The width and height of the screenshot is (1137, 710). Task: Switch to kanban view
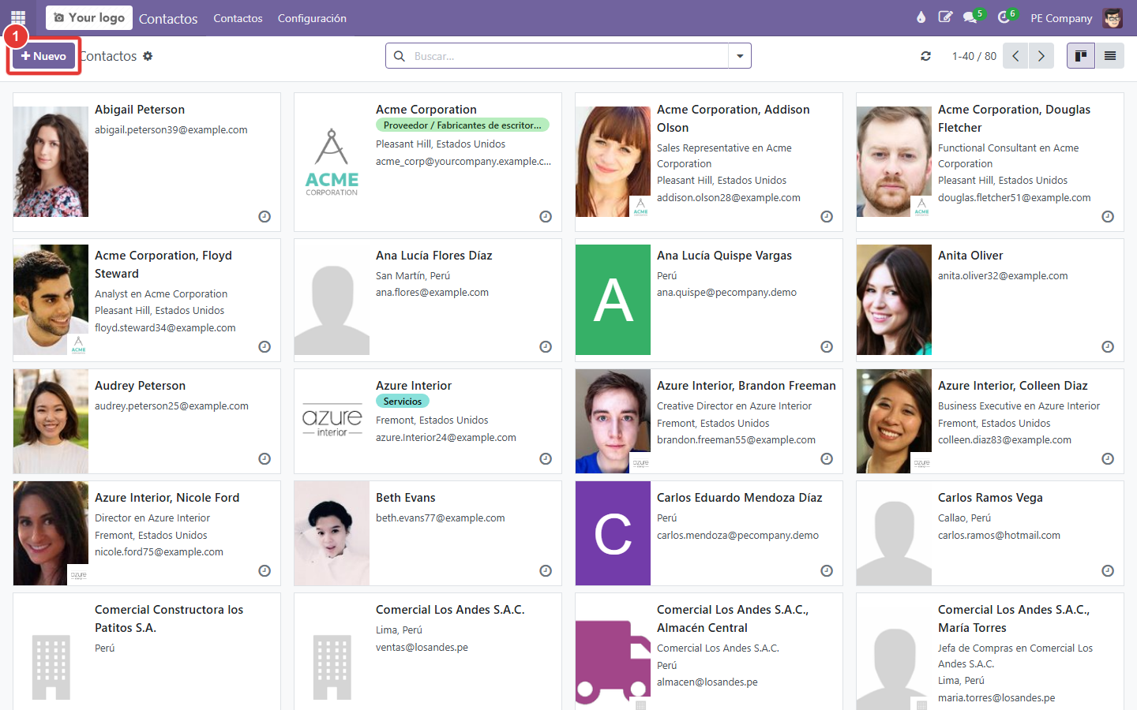tap(1081, 56)
